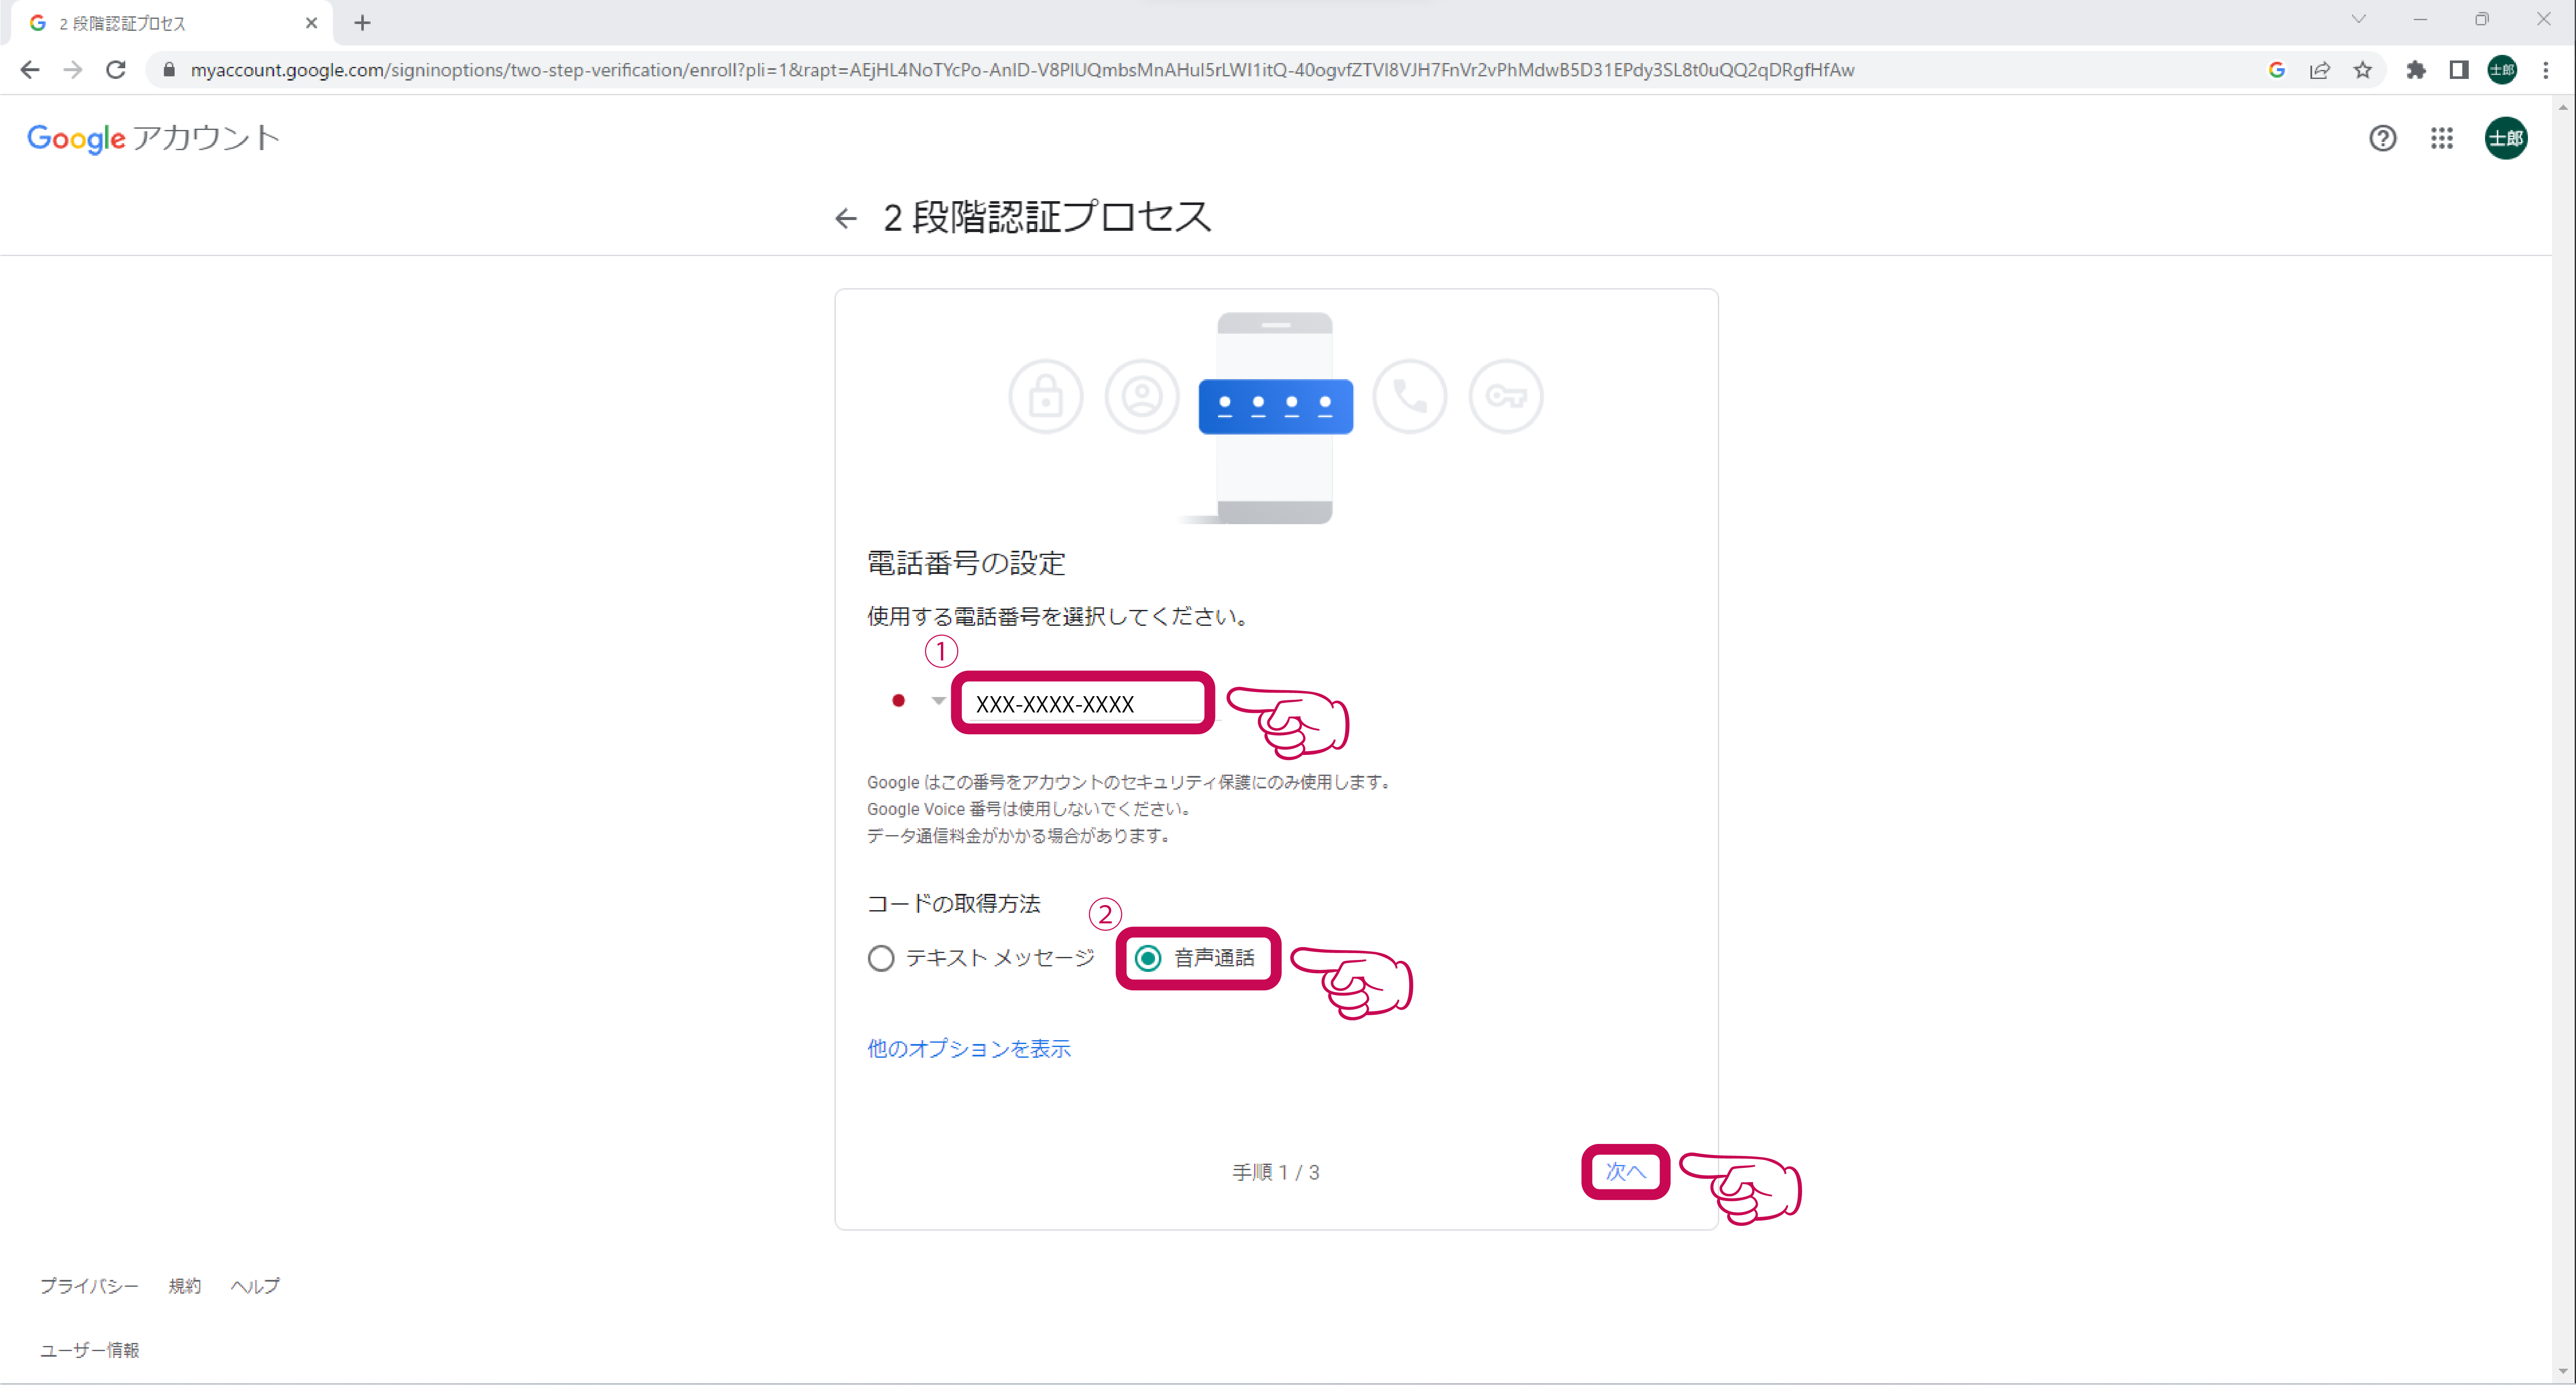Toggle the browser side panel icon
The image size is (2576, 1385).
coord(2459,70)
